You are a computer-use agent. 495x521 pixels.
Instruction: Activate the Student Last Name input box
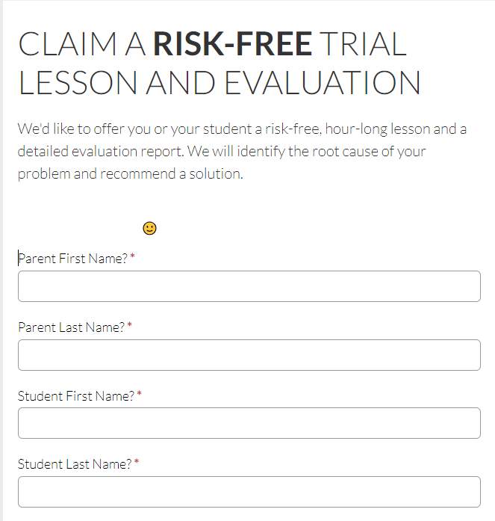click(x=249, y=492)
